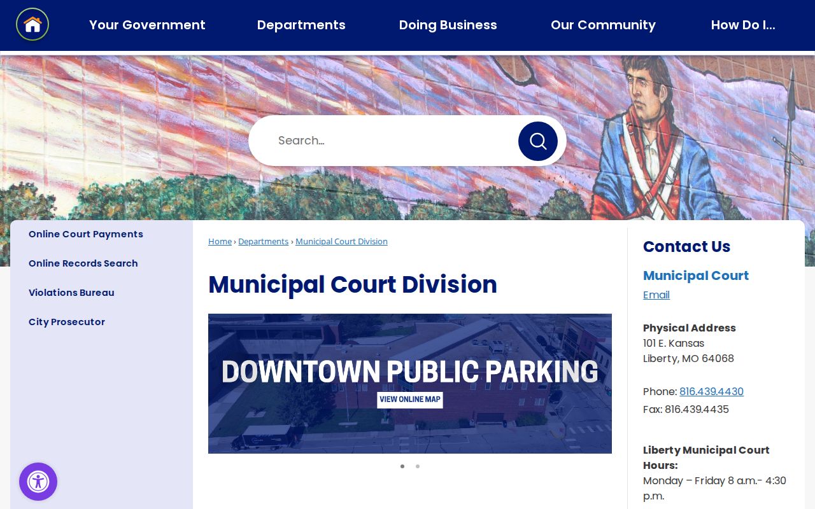Open Online Court Payments sidebar link
The width and height of the screenshot is (815, 509).
click(86, 234)
